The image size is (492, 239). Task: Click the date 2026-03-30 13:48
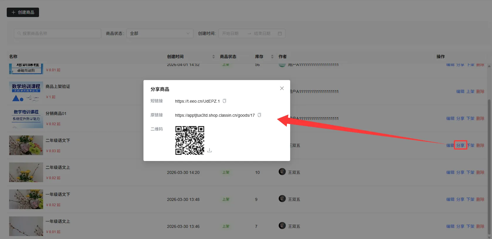click(183, 199)
